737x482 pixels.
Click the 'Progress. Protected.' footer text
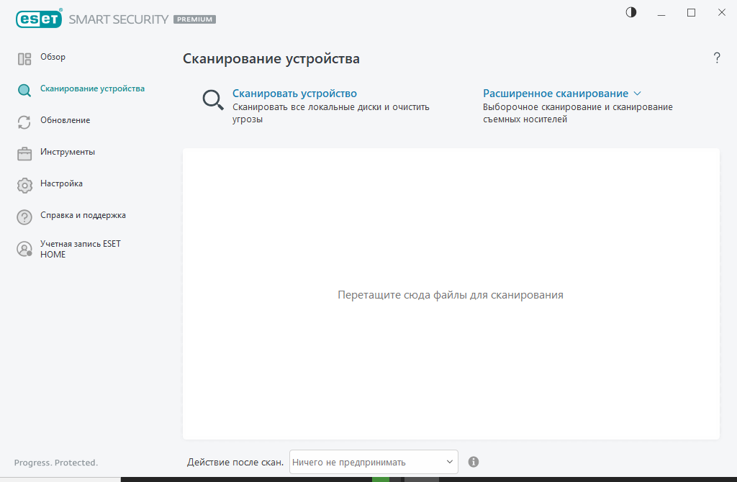pyautogui.click(x=56, y=463)
